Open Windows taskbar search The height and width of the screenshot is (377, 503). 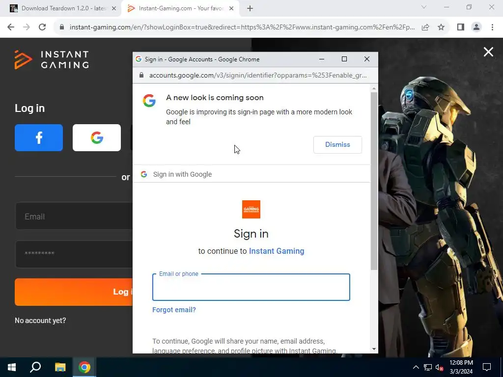click(35, 367)
